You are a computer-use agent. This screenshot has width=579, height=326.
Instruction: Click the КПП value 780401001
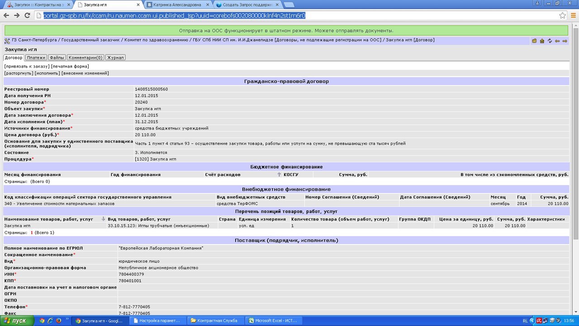[x=130, y=281]
